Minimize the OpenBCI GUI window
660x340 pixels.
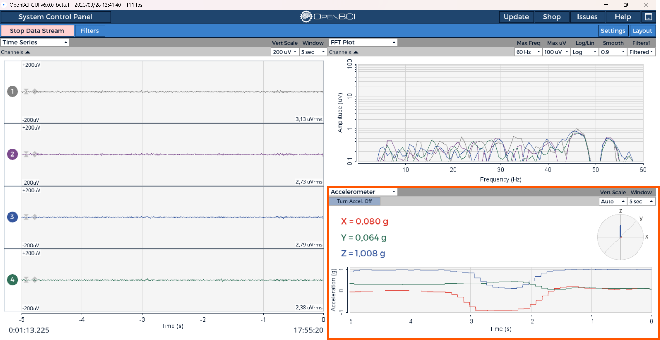coord(606,5)
